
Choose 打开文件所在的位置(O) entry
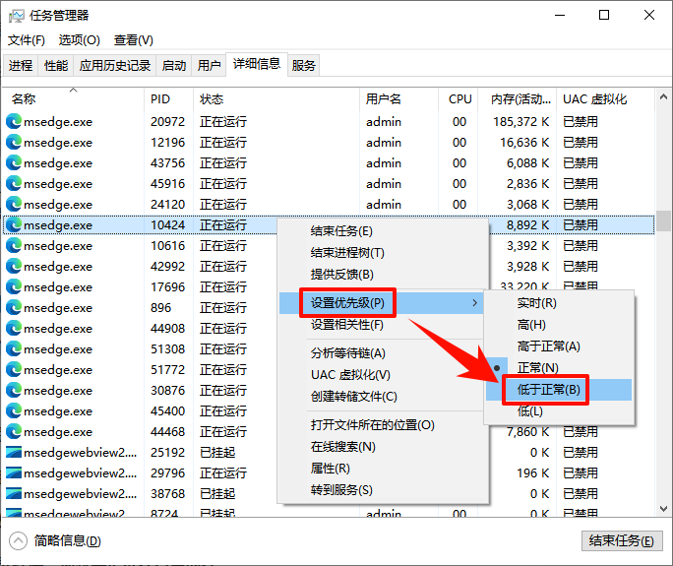(383, 425)
